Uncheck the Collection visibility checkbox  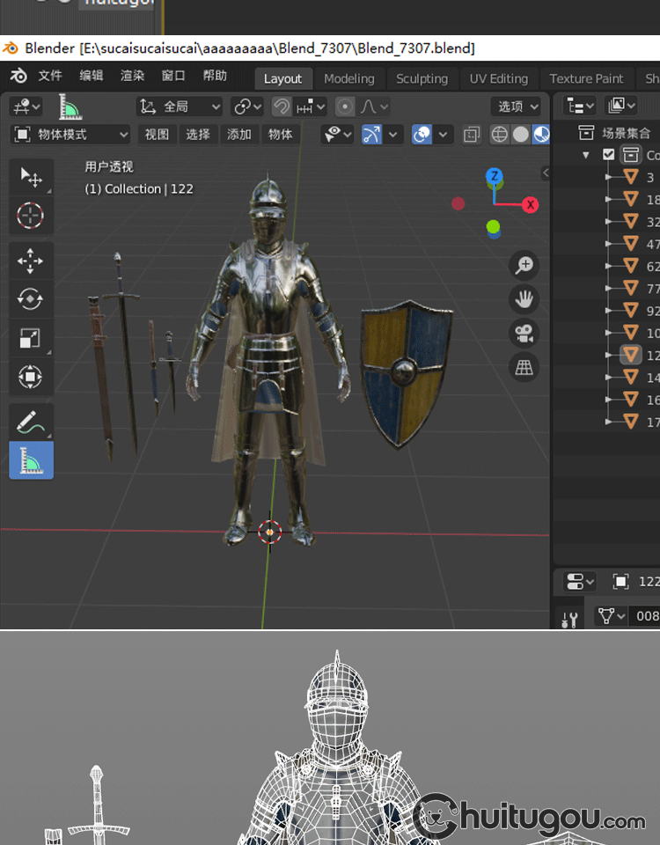608,155
